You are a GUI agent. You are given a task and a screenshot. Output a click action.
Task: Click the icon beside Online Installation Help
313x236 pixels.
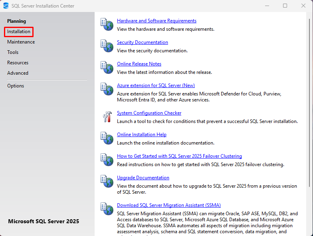pyautogui.click(x=107, y=138)
